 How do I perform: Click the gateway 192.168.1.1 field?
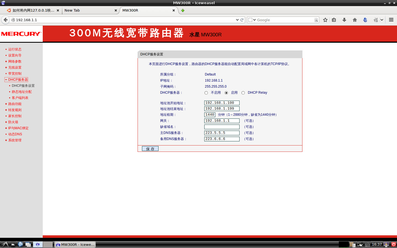[x=222, y=121]
